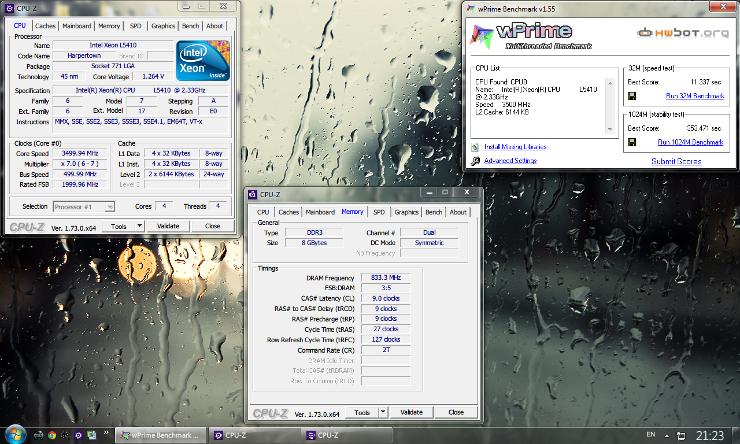The image size is (740, 444).
Task: Open the network tray icon
Action: (681, 435)
